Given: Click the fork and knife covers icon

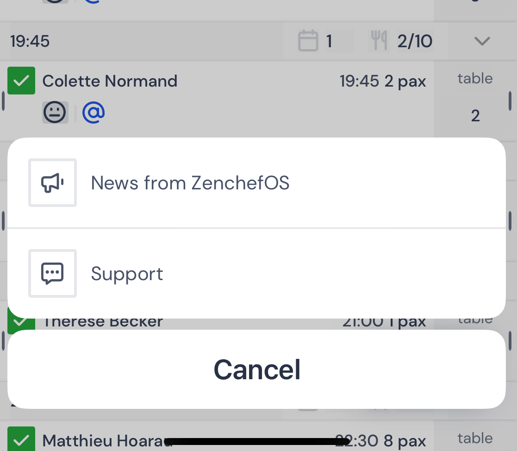Looking at the screenshot, I should (379, 41).
